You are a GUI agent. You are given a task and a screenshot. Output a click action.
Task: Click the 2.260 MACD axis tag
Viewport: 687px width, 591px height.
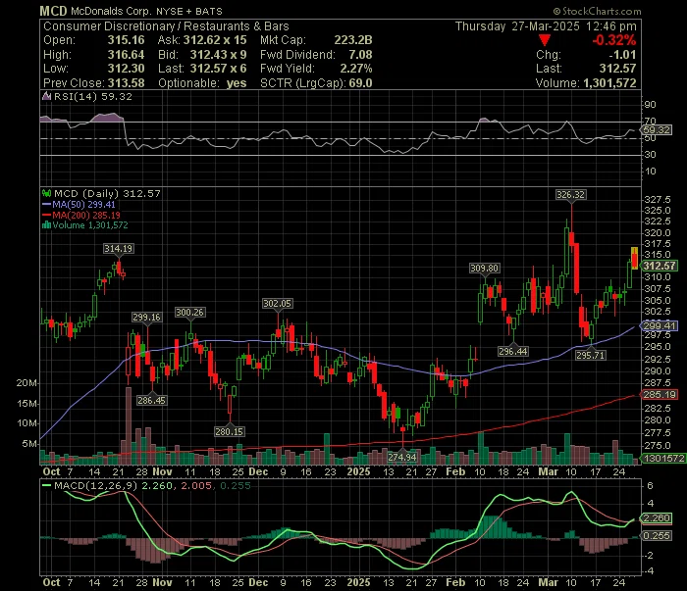point(656,518)
